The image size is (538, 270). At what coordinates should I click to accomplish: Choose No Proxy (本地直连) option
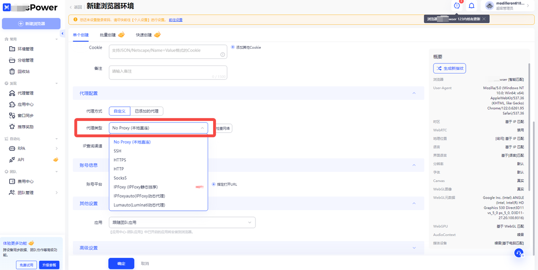click(158, 142)
